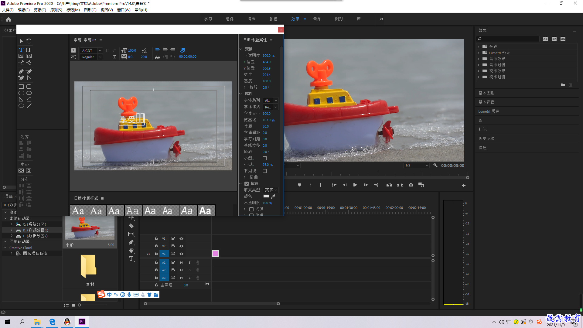Collapse the transform (变换) section
The image size is (583, 328).
pos(240,49)
